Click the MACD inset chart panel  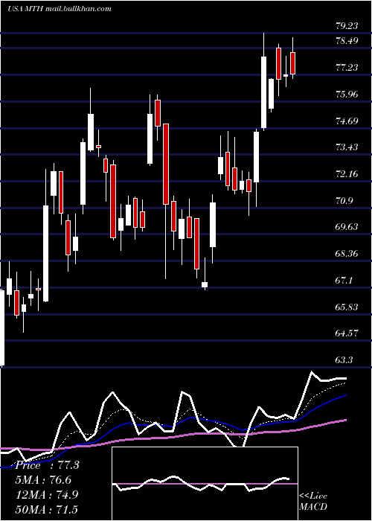click(x=205, y=484)
